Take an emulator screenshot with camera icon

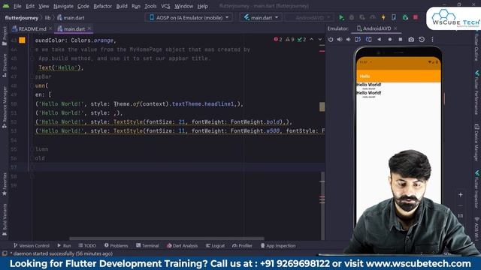[411, 40]
